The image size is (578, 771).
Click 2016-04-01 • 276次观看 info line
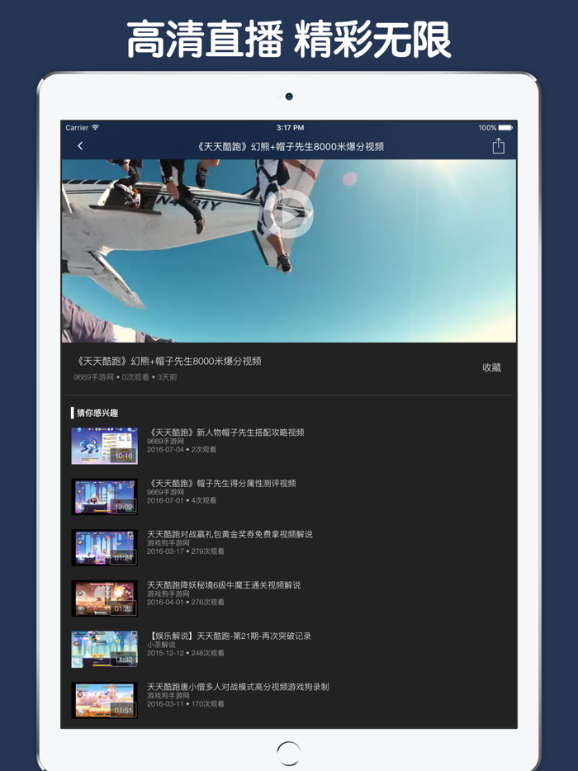[186, 602]
